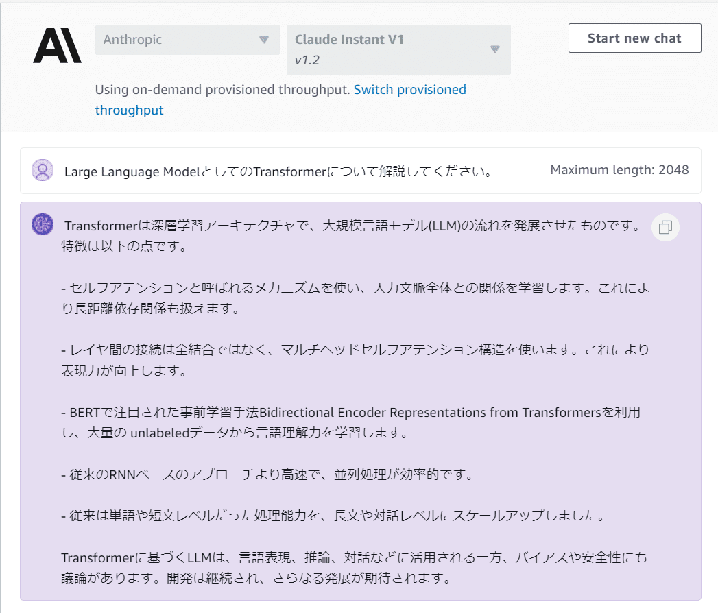Click the v1.2 version label

(x=307, y=60)
